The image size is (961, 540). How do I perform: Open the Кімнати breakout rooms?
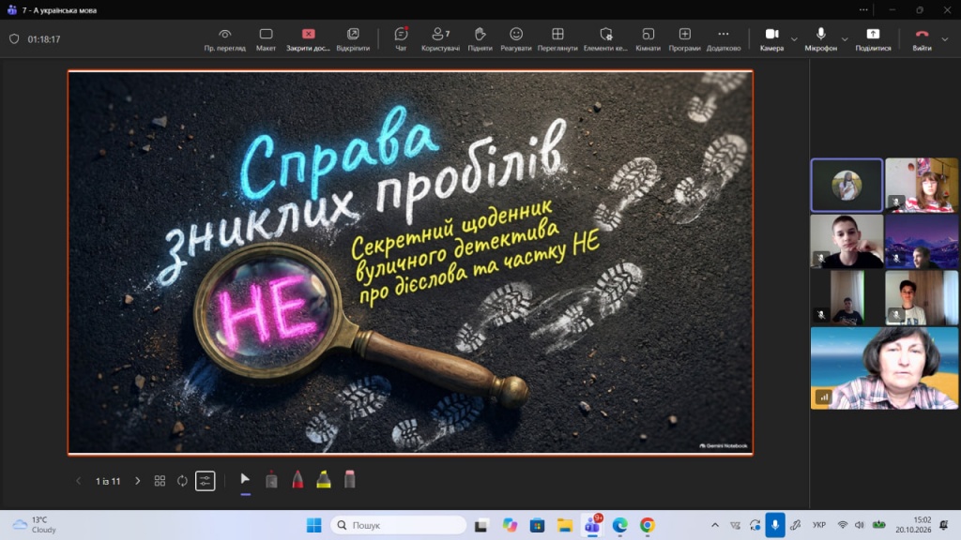(x=648, y=39)
